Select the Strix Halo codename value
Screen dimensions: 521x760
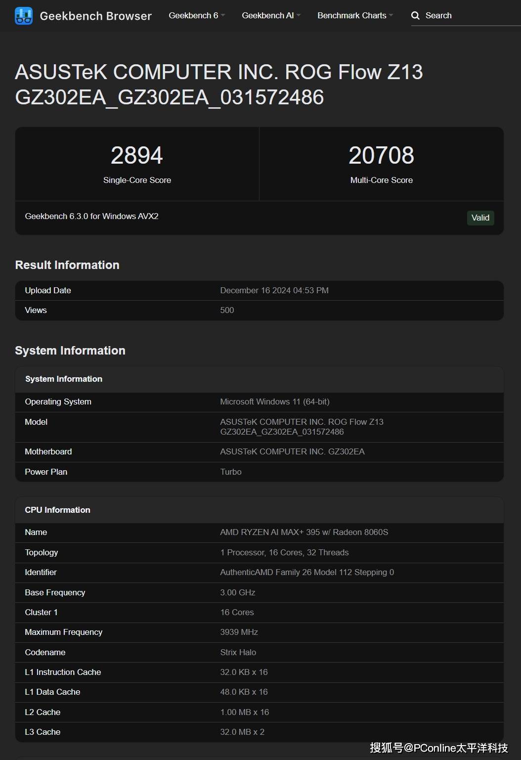click(238, 652)
